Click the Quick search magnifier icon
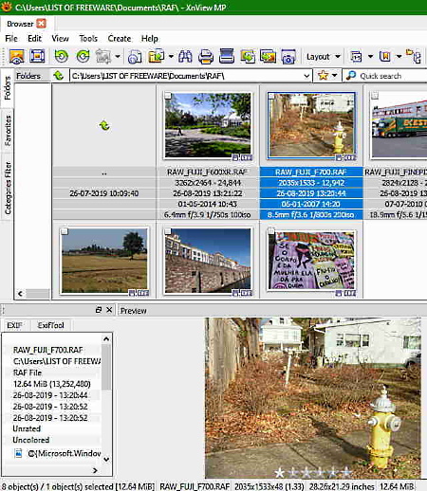The width and height of the screenshot is (427, 491). click(350, 76)
